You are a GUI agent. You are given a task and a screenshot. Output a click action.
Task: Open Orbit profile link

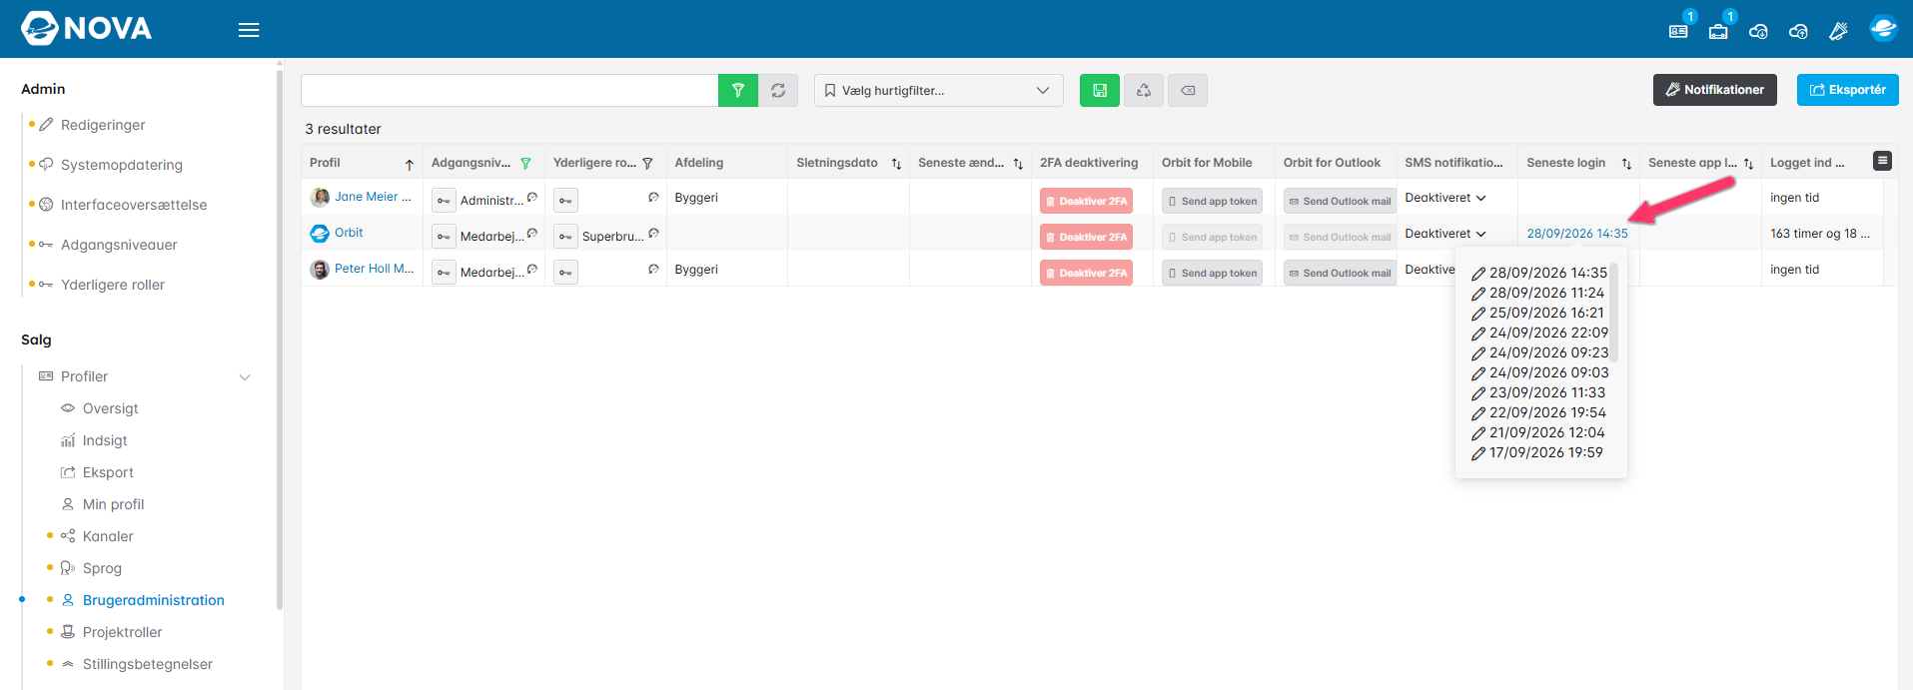pos(349,233)
